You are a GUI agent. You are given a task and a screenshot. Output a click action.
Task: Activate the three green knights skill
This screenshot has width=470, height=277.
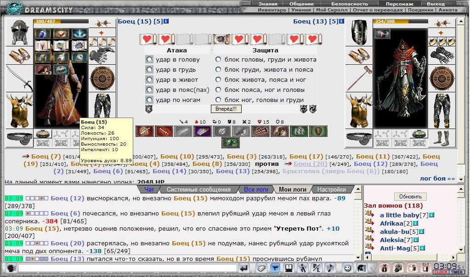tap(299, 131)
